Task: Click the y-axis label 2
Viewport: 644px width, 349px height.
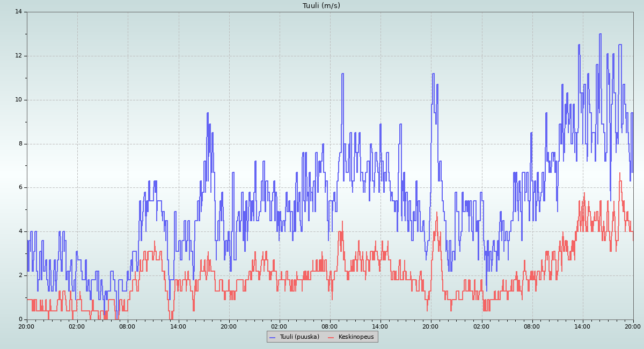Action: tap(20, 275)
